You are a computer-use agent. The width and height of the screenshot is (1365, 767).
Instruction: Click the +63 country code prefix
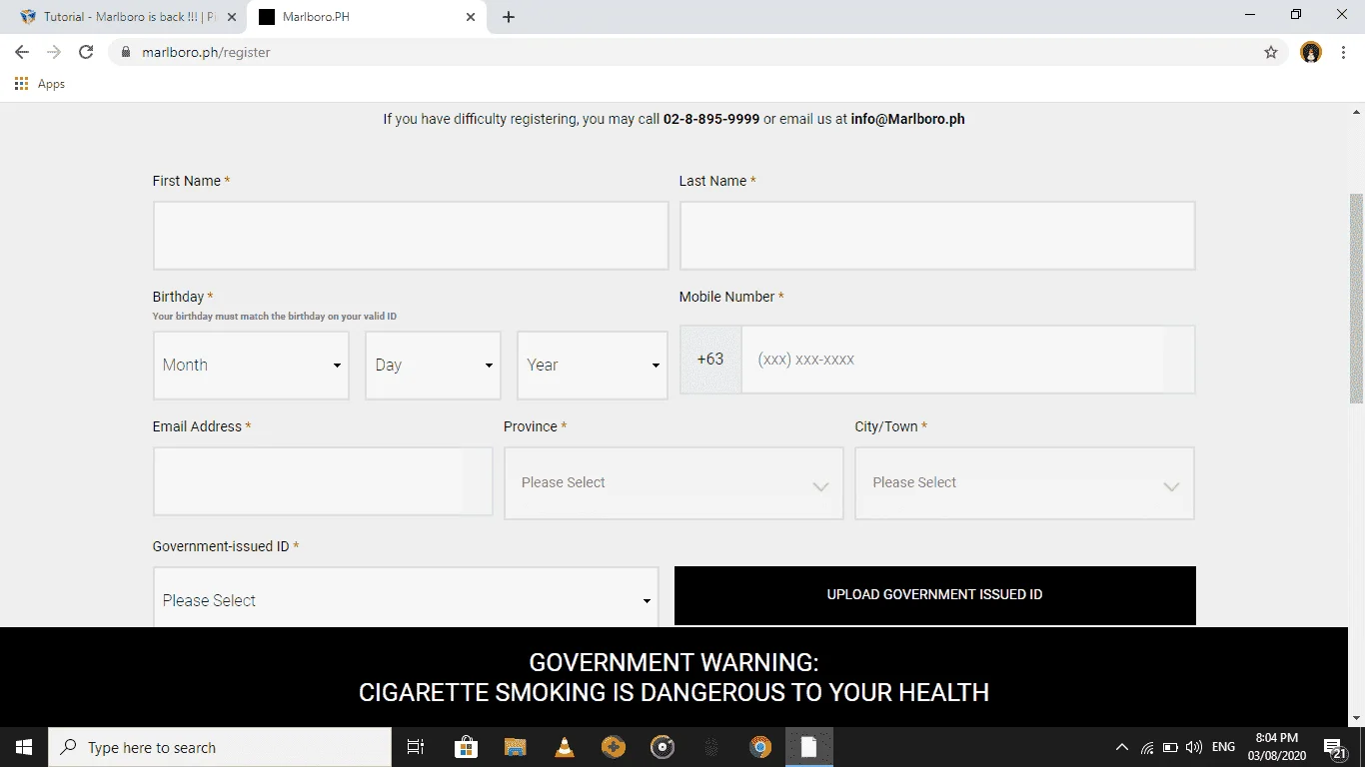coord(710,360)
